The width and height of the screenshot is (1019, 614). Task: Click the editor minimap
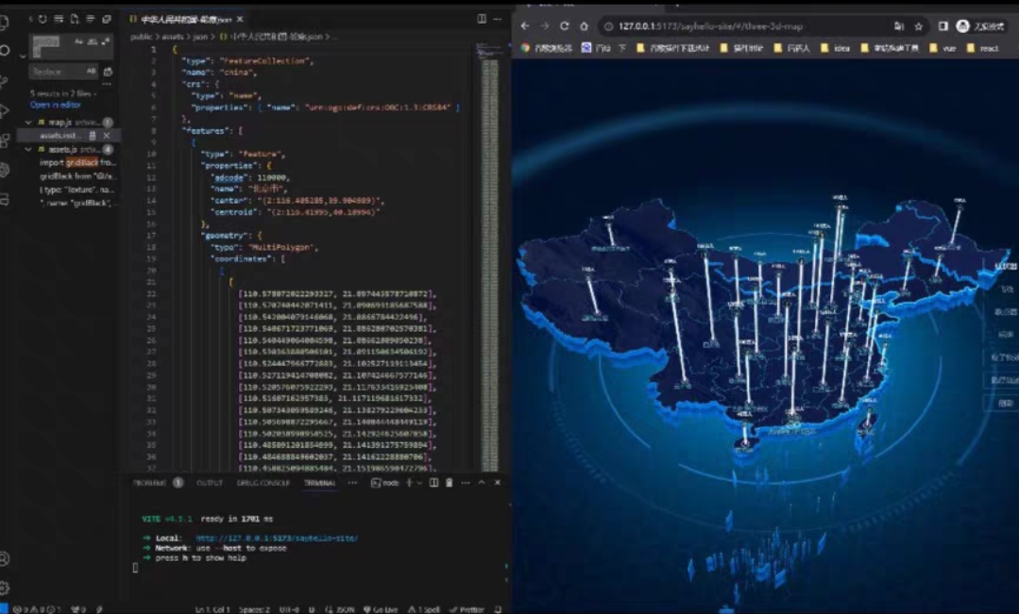coord(489,259)
